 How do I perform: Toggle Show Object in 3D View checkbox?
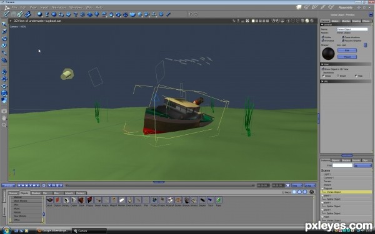tap(322, 69)
